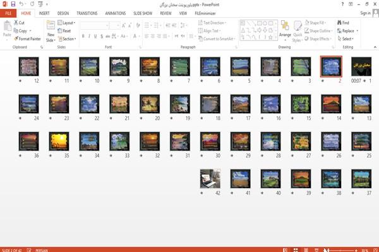Screen dimensions: 379x252
Task: Click the Cut scissors icon
Action: click(16, 23)
